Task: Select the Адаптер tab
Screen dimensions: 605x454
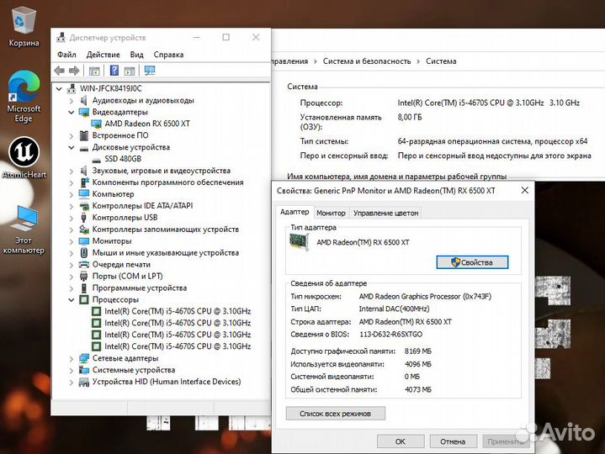Action: click(x=295, y=212)
